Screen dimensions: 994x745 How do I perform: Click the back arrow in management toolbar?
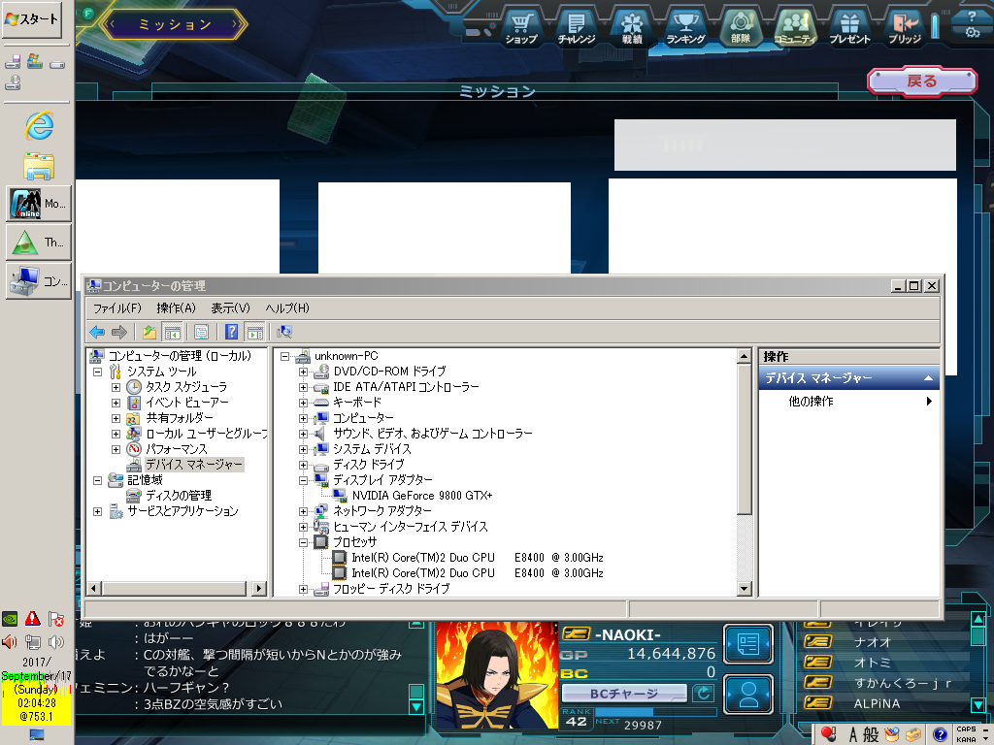click(97, 332)
